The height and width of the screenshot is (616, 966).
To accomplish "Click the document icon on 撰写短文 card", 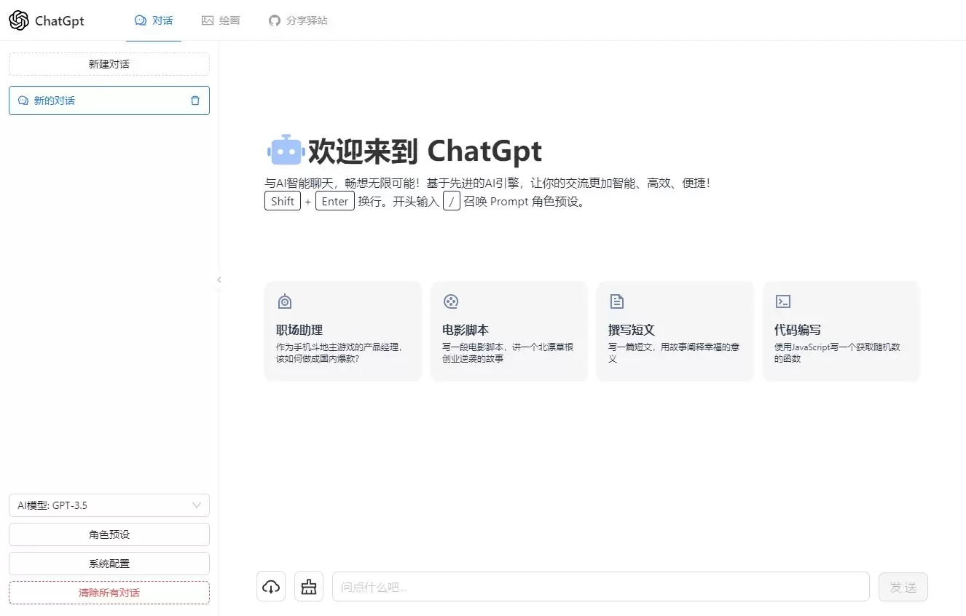I will pos(617,301).
